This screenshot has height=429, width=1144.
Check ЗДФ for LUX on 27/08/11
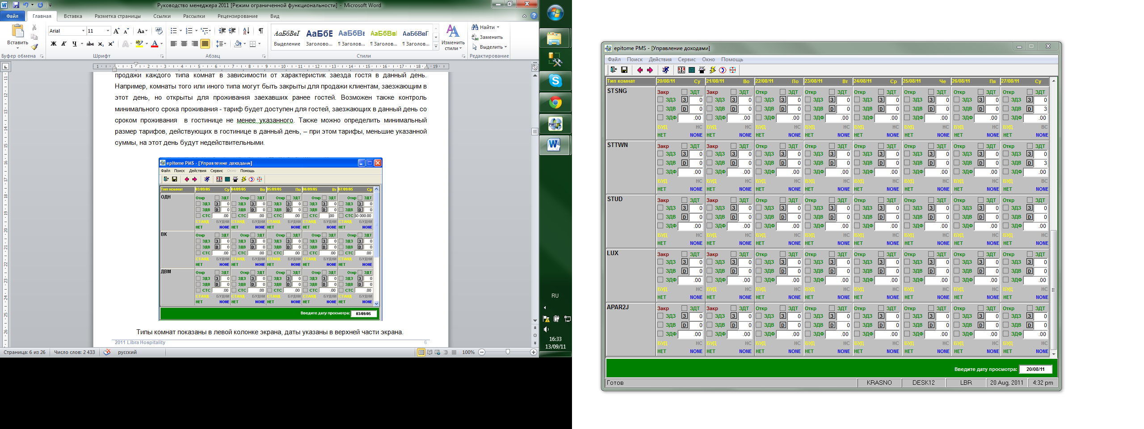pyautogui.click(x=1005, y=280)
